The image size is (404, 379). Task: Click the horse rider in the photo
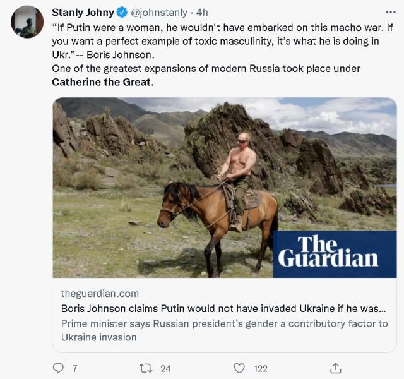[239, 171]
